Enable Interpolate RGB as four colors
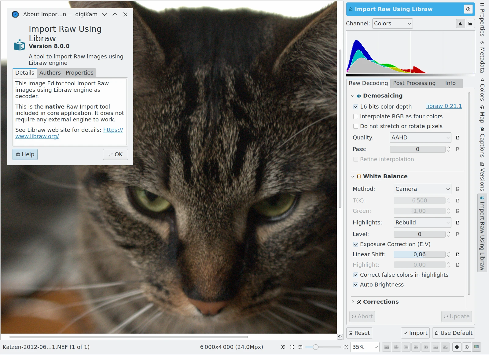This screenshot has height=355, width=489. point(356,116)
